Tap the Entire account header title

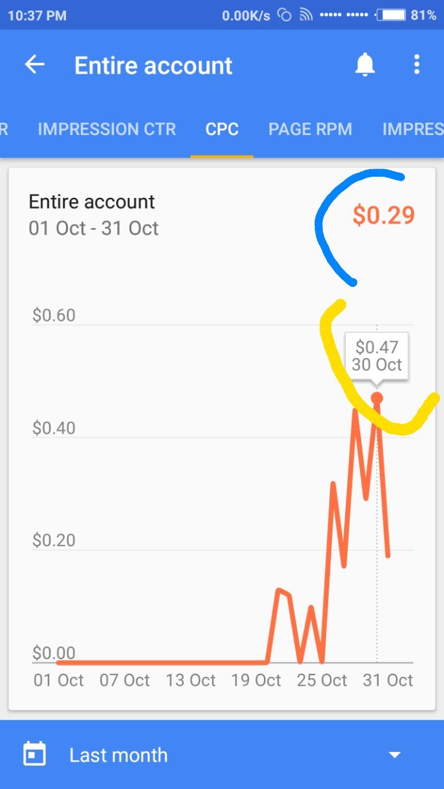[154, 65]
